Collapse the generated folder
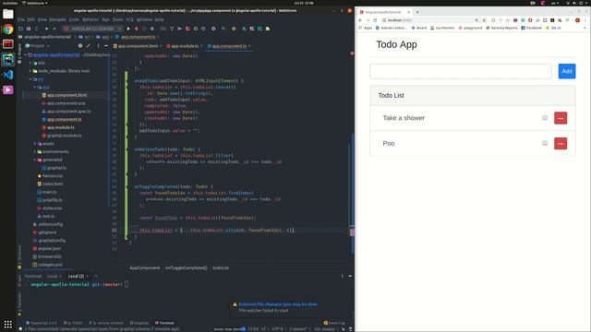 pos(35,160)
